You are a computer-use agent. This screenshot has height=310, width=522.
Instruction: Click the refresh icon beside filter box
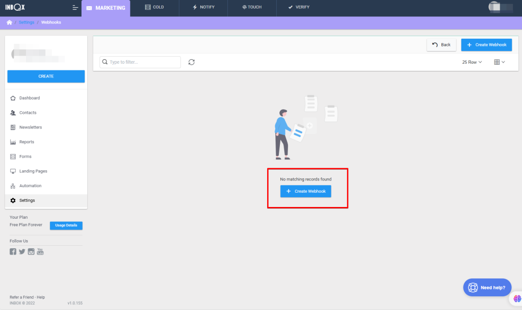tap(192, 62)
